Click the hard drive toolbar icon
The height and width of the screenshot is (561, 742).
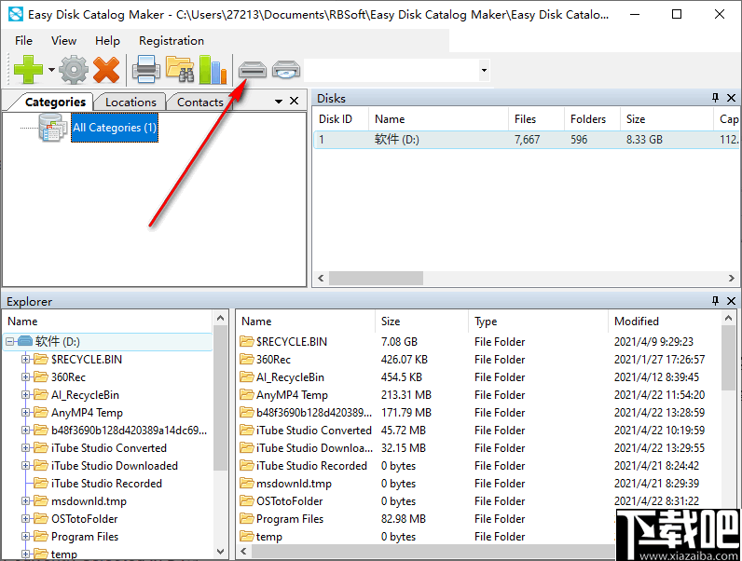253,70
